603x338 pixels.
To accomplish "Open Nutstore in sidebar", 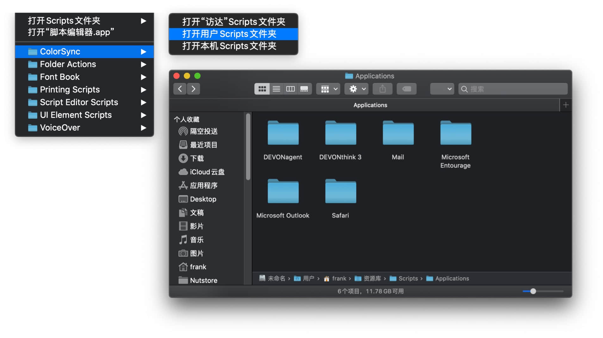I will (x=198, y=280).
